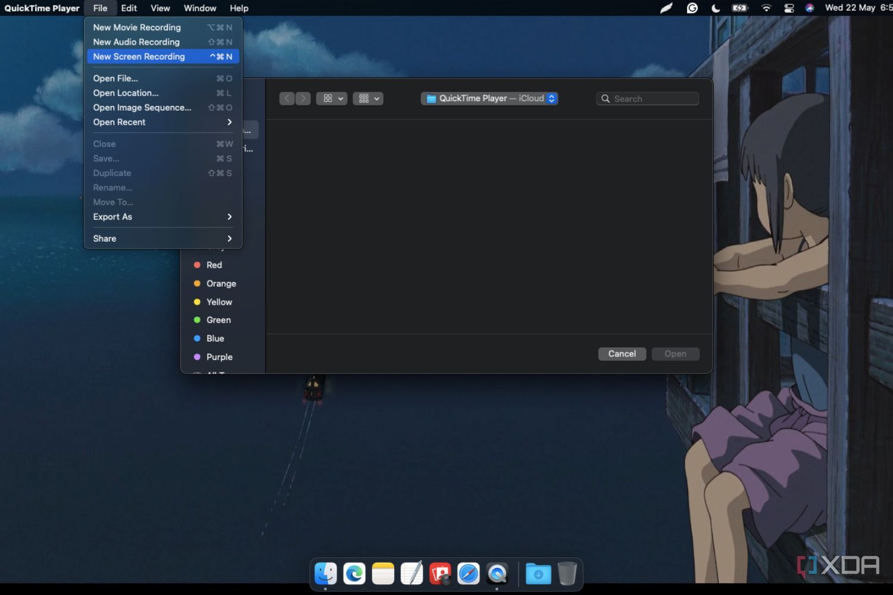Image resolution: width=893 pixels, height=595 pixels.
Task: Open the group-by view dropdown
Action: pos(368,98)
